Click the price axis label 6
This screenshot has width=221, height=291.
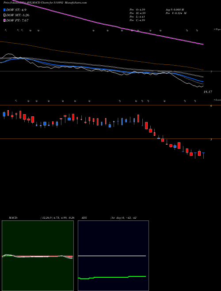211,106
